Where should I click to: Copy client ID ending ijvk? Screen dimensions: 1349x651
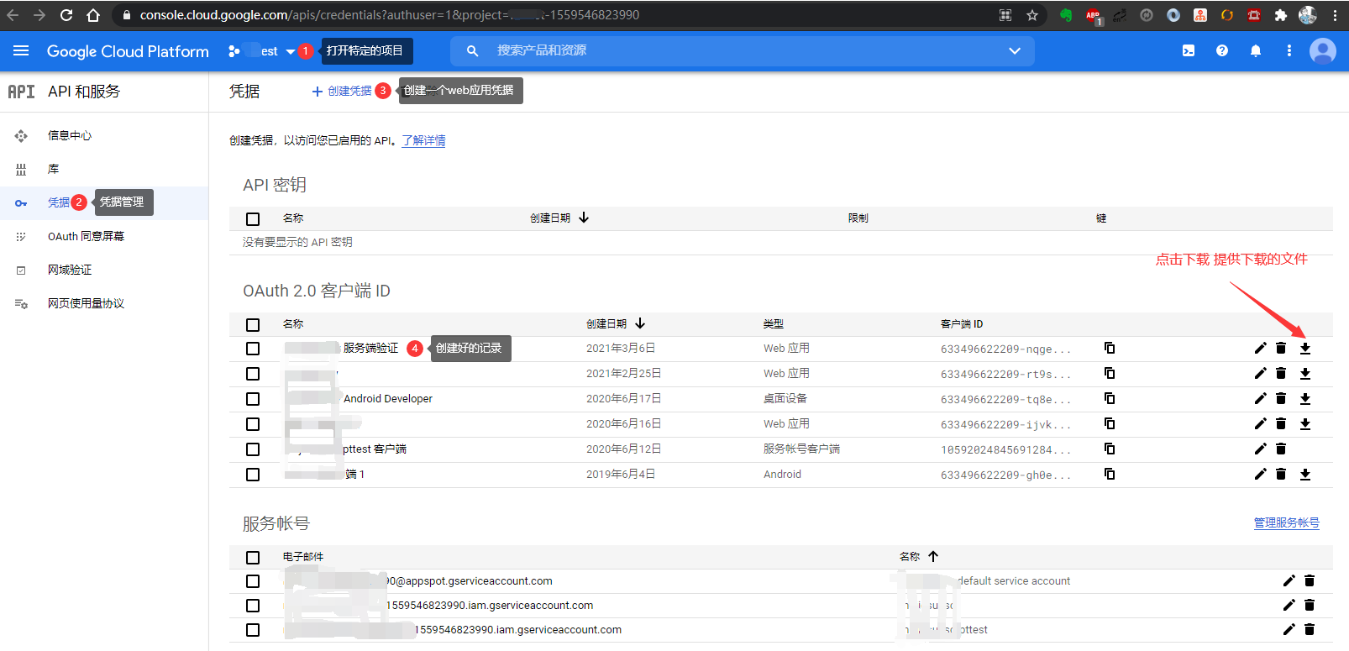pos(1110,423)
